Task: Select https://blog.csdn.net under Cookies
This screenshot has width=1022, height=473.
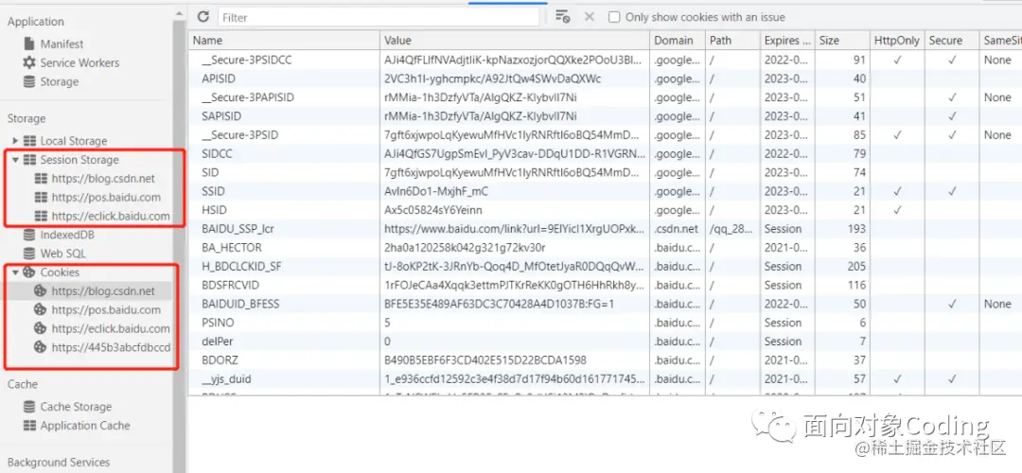Action: tap(103, 291)
